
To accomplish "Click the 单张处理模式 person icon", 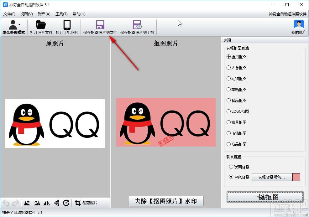I will [13, 25].
